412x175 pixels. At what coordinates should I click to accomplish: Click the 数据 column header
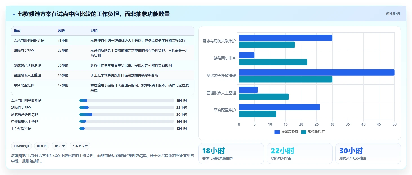pyautogui.click(x=61, y=31)
